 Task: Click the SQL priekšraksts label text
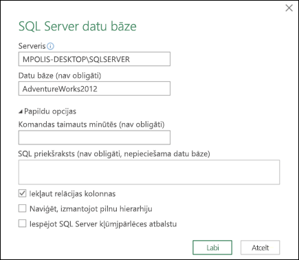point(114,153)
